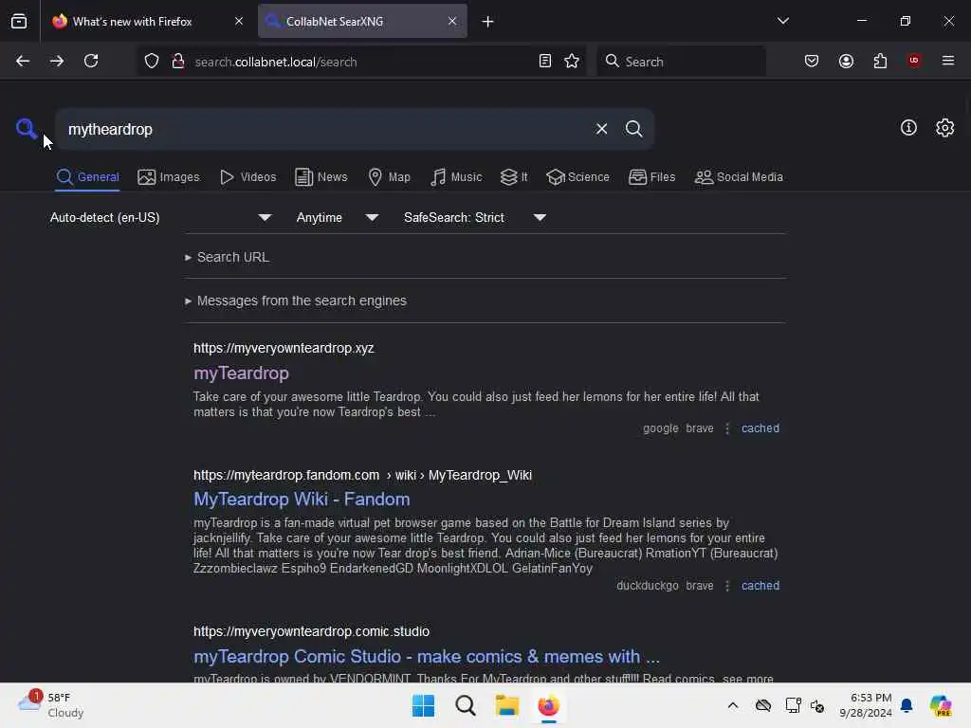
Task: Open uBlock Origin extension icon
Action: (914, 61)
